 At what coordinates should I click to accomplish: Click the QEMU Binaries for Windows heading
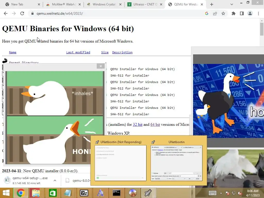68,28
